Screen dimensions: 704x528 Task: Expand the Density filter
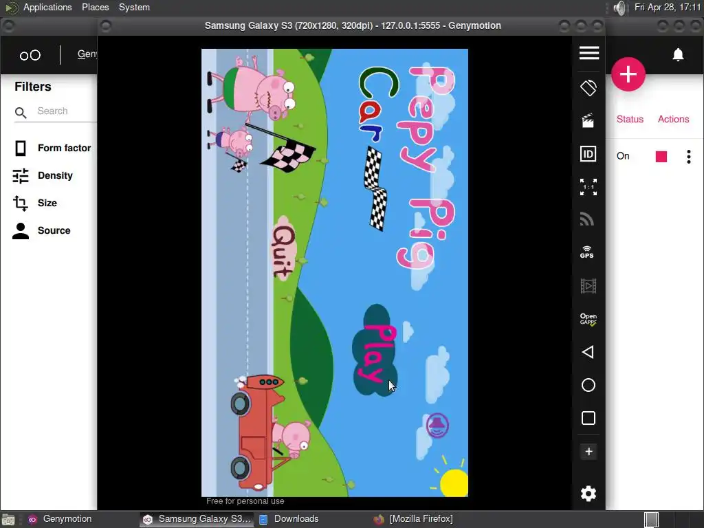(43, 175)
